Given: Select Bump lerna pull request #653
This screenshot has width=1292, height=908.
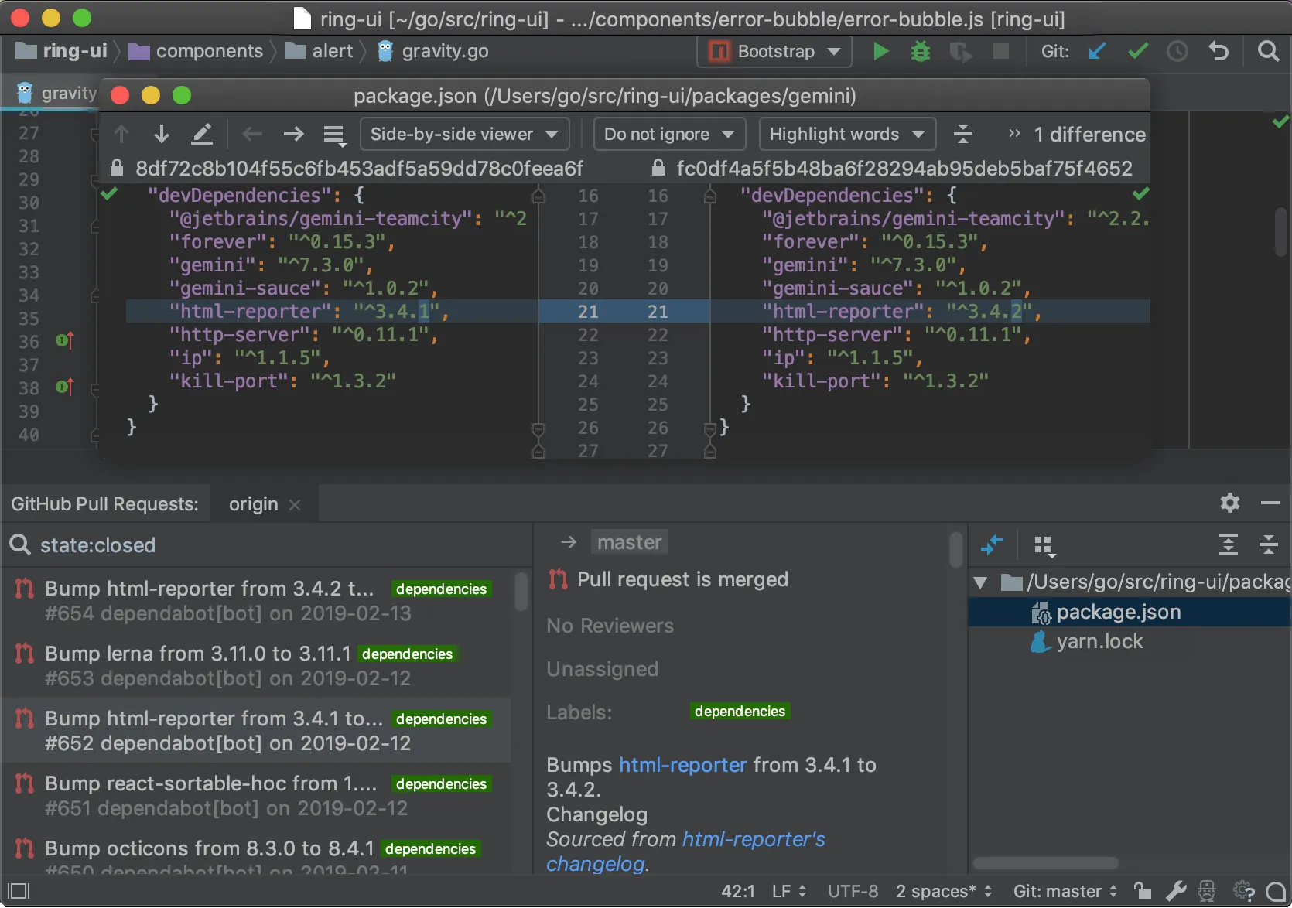Looking at the screenshot, I should [255, 666].
